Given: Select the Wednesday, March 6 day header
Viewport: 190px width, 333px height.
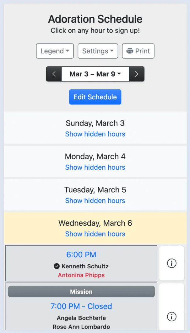Looking at the screenshot, I should [95, 223].
